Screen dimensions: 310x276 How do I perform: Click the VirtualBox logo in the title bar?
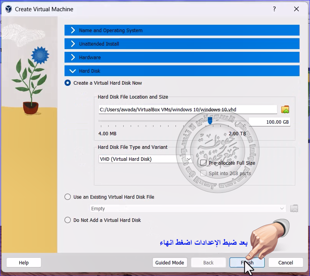point(8,9)
